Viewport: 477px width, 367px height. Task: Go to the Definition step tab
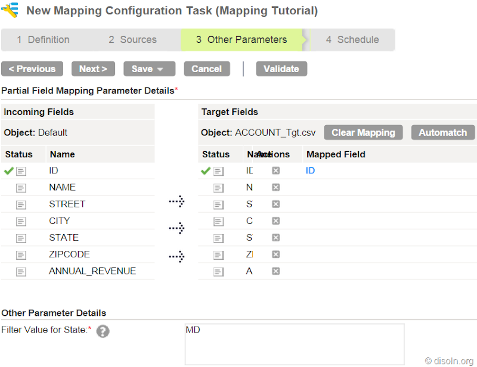coord(43,40)
